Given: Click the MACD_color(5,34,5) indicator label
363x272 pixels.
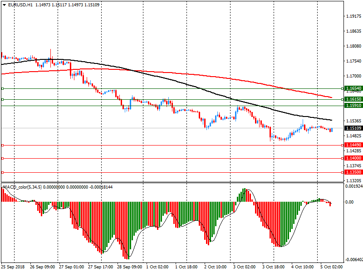Looking at the screenshot, I should [22, 187].
